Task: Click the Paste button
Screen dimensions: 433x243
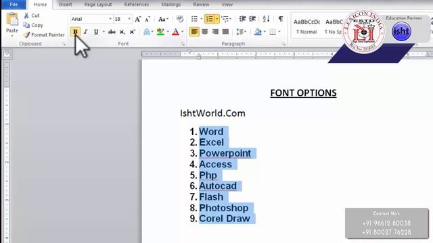Action: pos(12,24)
